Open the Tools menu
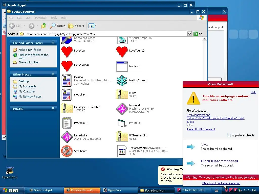 [54, 18]
